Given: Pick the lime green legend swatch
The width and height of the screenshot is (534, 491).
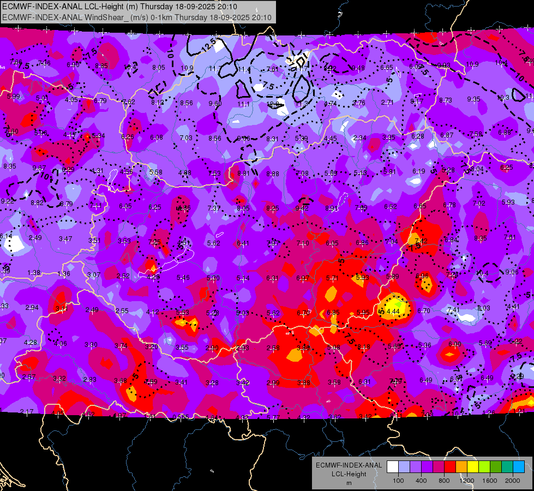Looking at the screenshot, I should [x=484, y=467].
